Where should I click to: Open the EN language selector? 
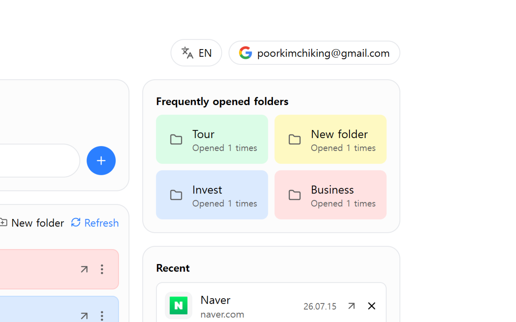click(196, 53)
